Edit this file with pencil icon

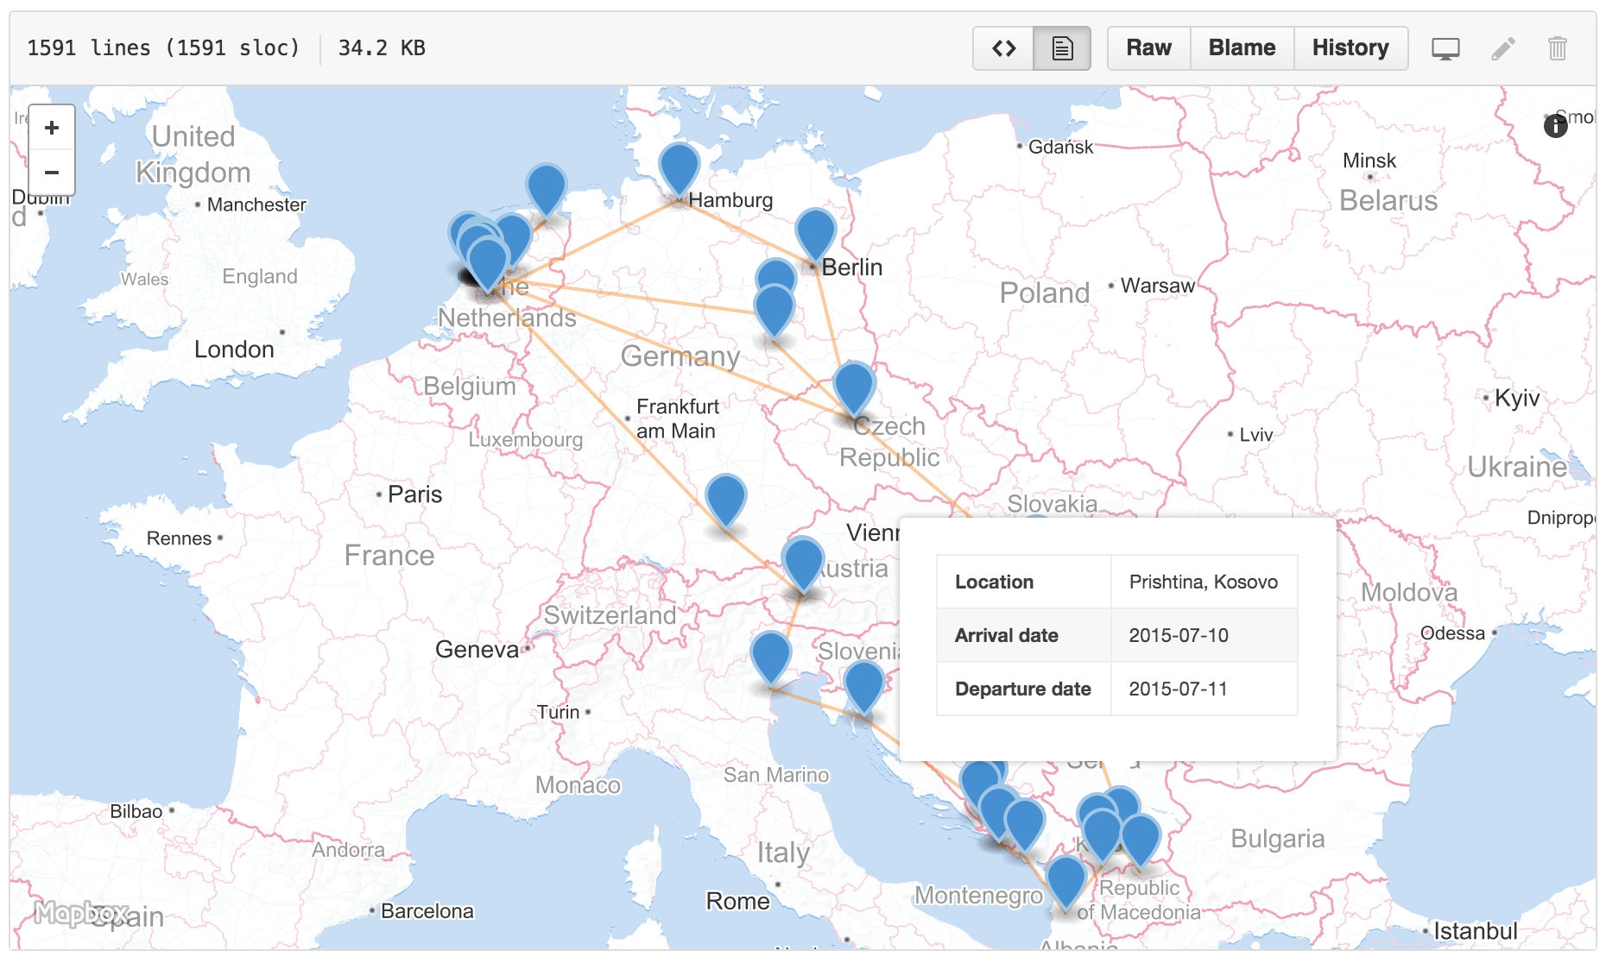click(1503, 49)
